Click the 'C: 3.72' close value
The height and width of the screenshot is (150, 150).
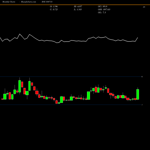coord(54,10)
